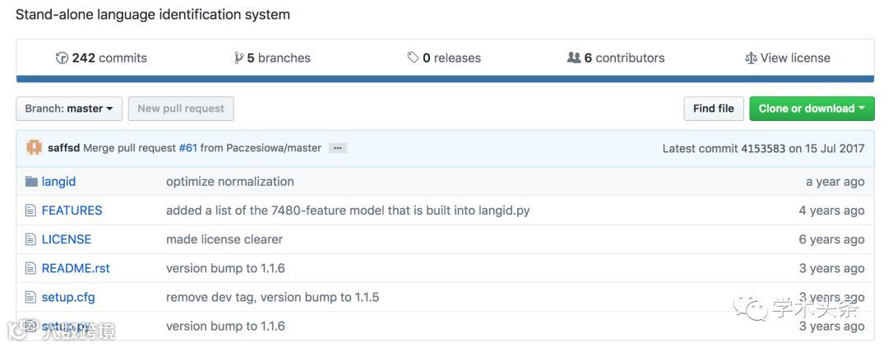
Task: Click the contributors people icon
Action: (574, 58)
